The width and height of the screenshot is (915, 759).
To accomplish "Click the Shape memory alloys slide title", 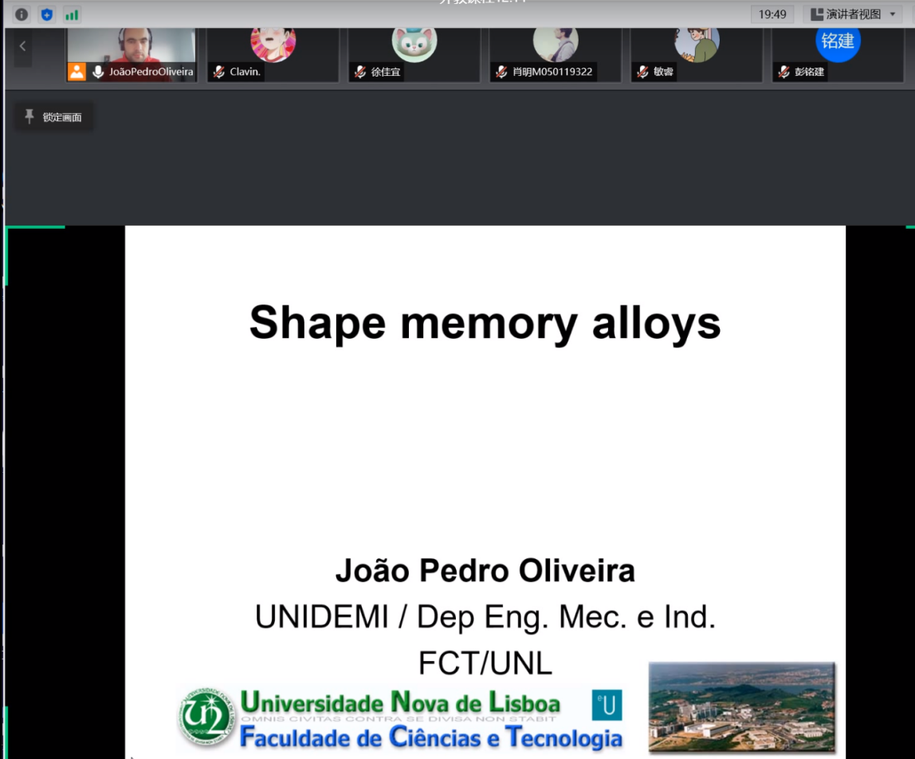I will coord(485,323).
